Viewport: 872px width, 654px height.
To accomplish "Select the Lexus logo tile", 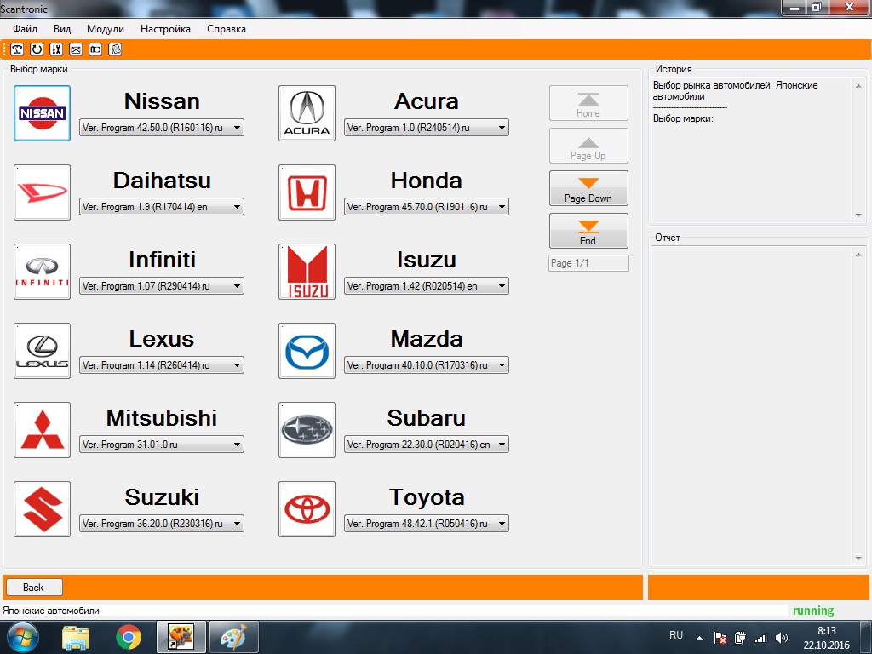I will click(x=43, y=351).
